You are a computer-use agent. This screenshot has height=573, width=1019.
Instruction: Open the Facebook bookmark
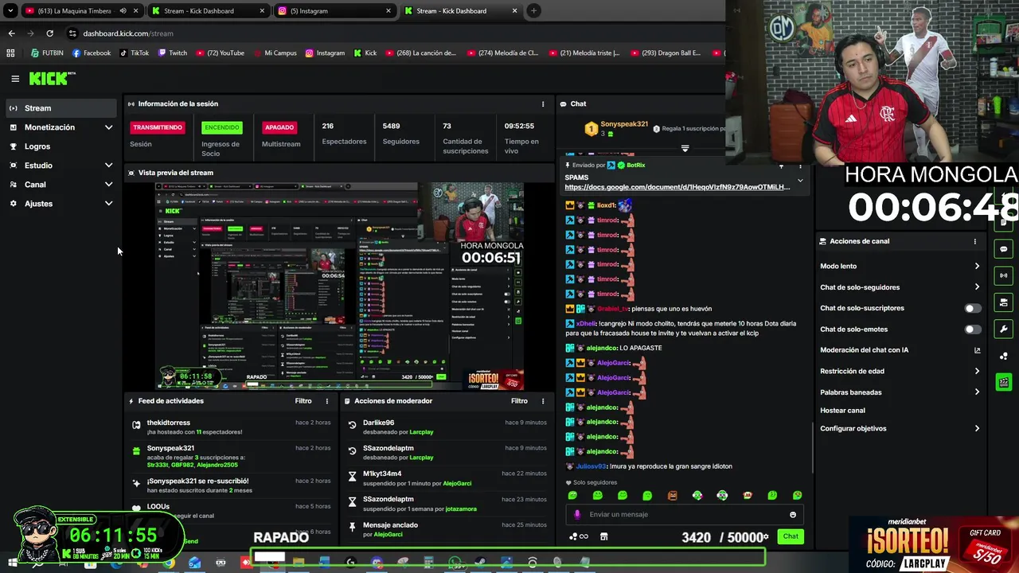coord(91,53)
